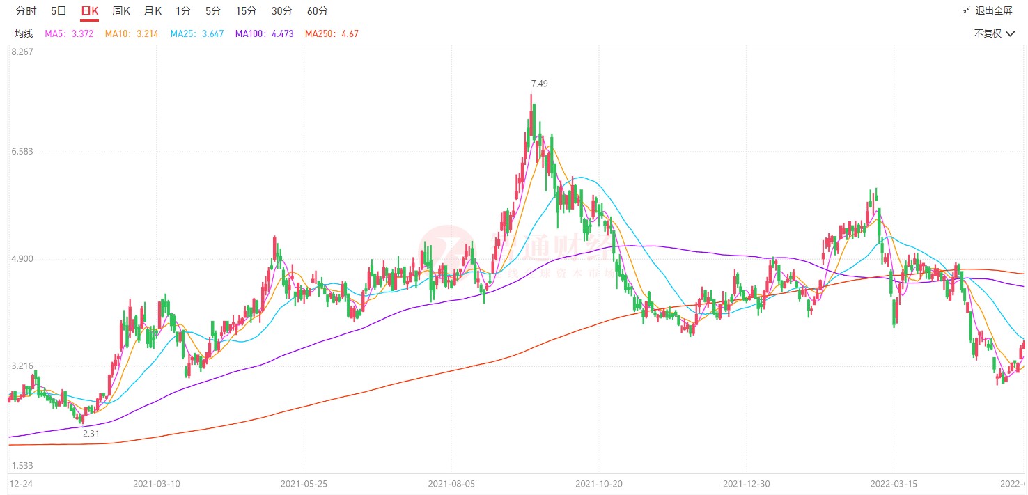Switch to the 周K weekly tab
This screenshot has height=495, width=1028.
(x=121, y=11)
